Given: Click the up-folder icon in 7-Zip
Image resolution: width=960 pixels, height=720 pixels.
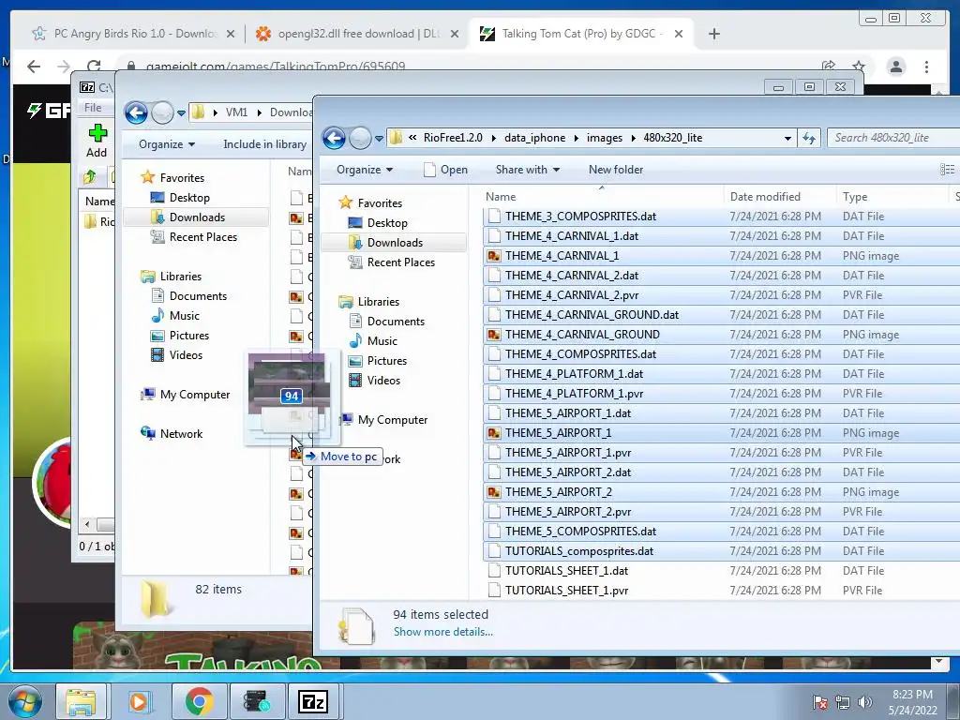Looking at the screenshot, I should click(90, 177).
